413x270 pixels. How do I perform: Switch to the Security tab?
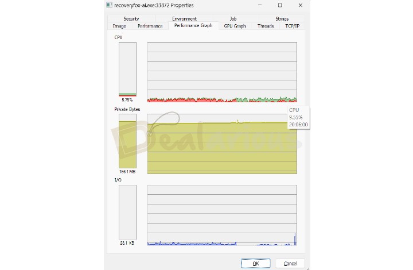pos(131,18)
